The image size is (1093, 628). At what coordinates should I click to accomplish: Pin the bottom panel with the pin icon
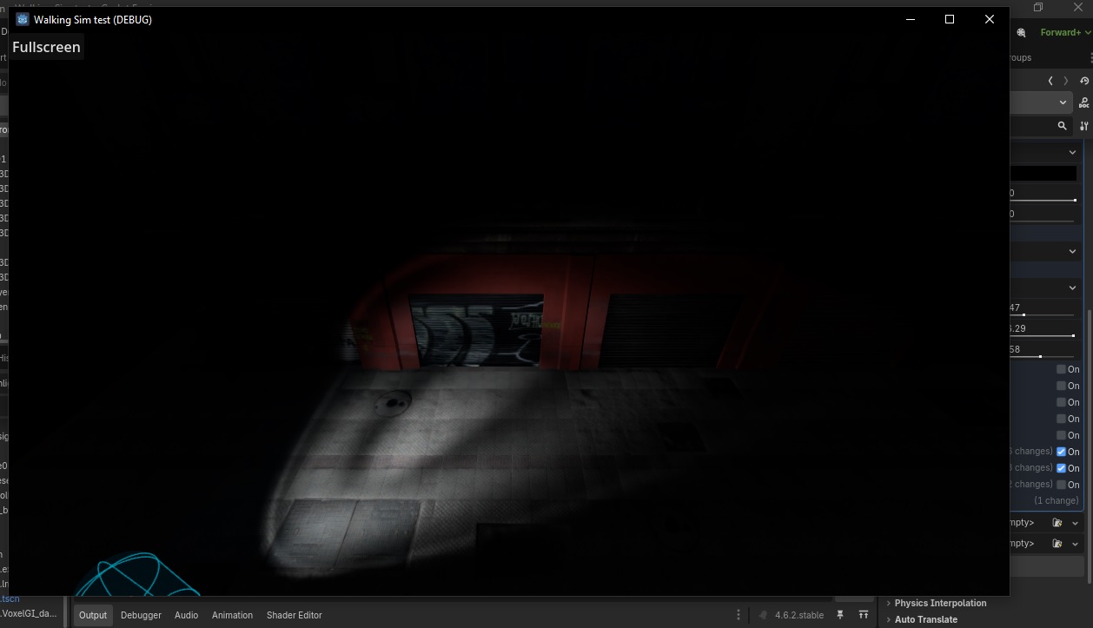click(x=840, y=615)
